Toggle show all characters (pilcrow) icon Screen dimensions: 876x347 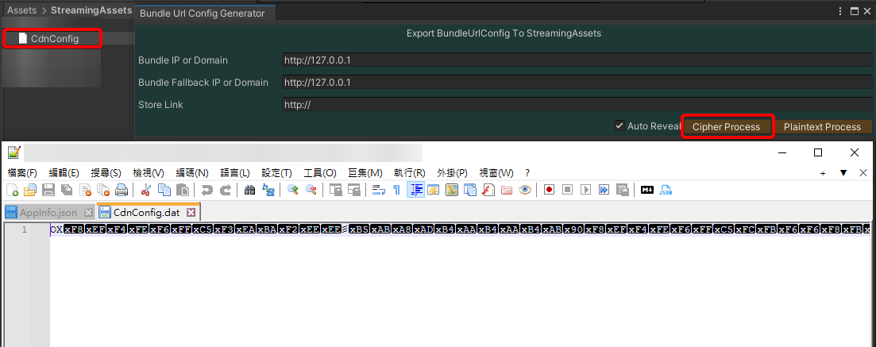tap(396, 190)
